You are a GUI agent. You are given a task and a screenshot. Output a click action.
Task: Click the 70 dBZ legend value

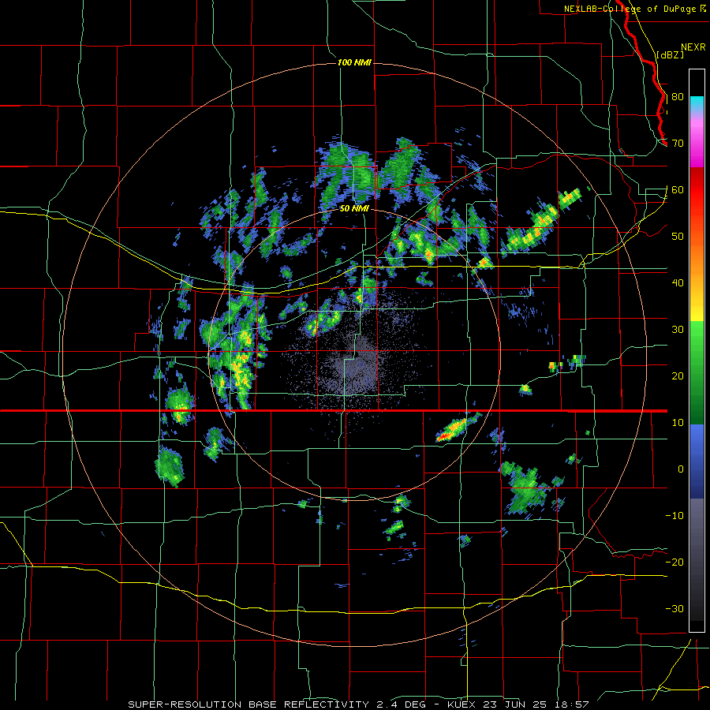[x=678, y=144]
